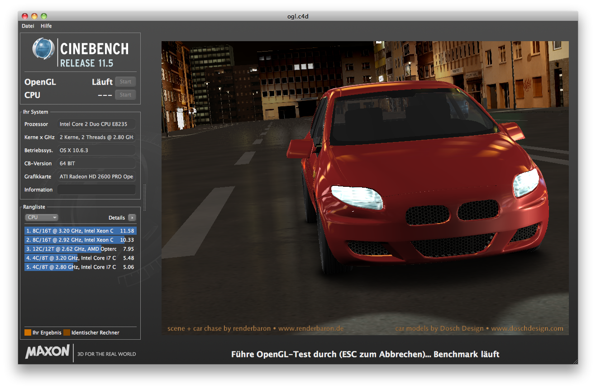
Task: Select ranking row 4C/8T @ 2.80 GHz
Action: pyautogui.click(x=81, y=267)
